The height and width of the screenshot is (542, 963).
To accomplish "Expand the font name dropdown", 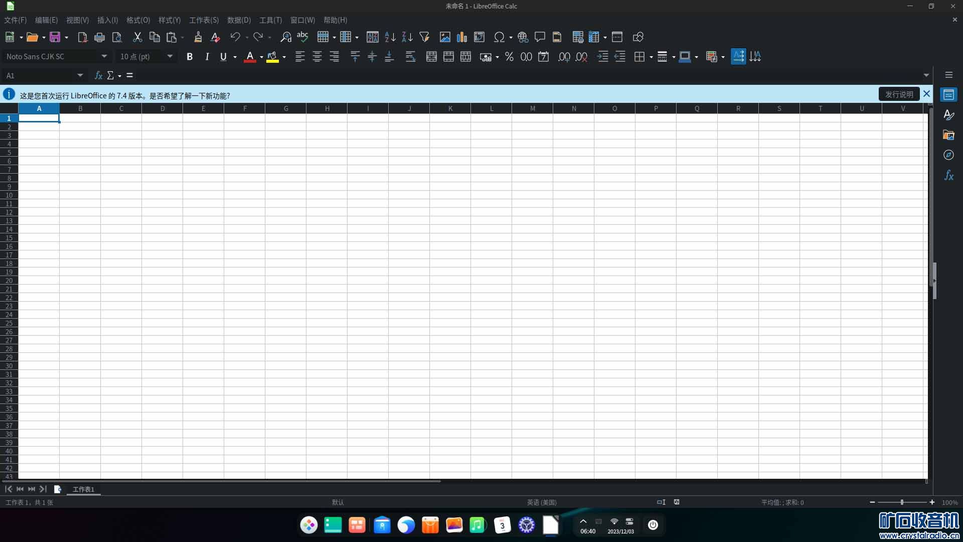I will click(x=104, y=56).
